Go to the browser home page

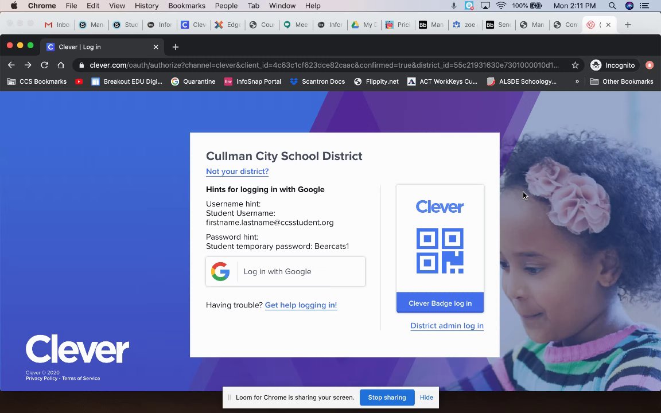click(61, 65)
